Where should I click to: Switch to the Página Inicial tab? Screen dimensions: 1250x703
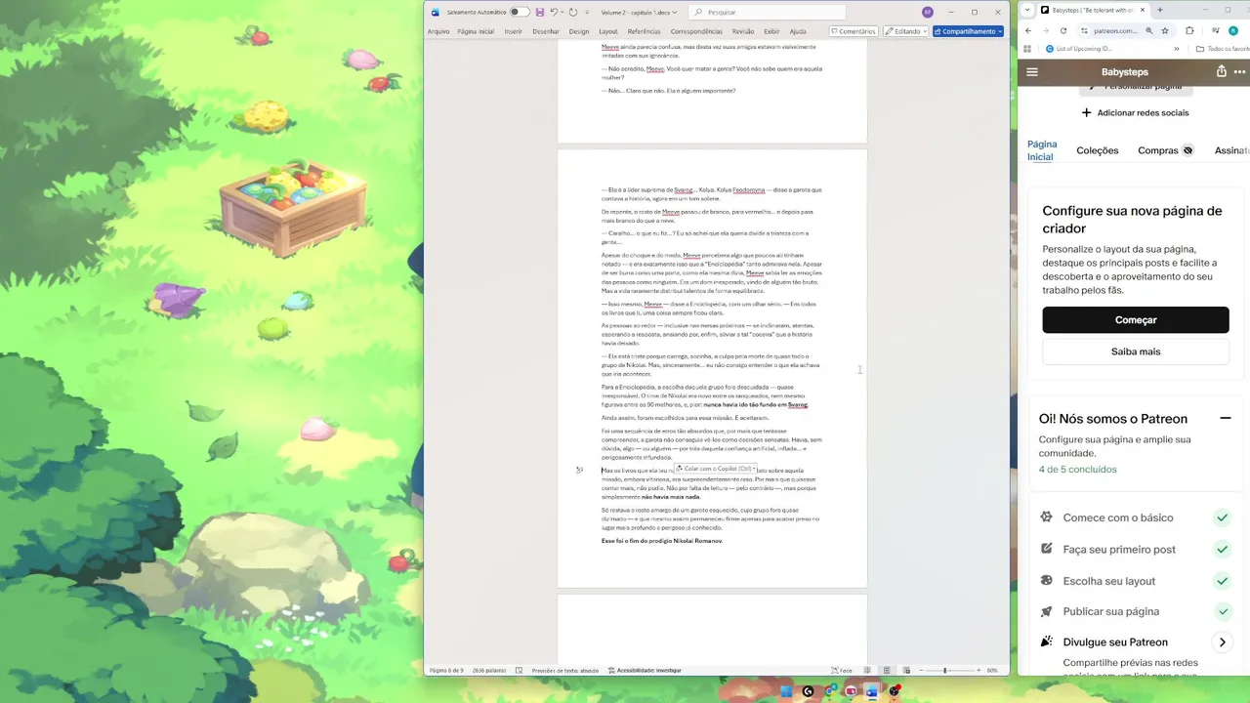point(476,31)
